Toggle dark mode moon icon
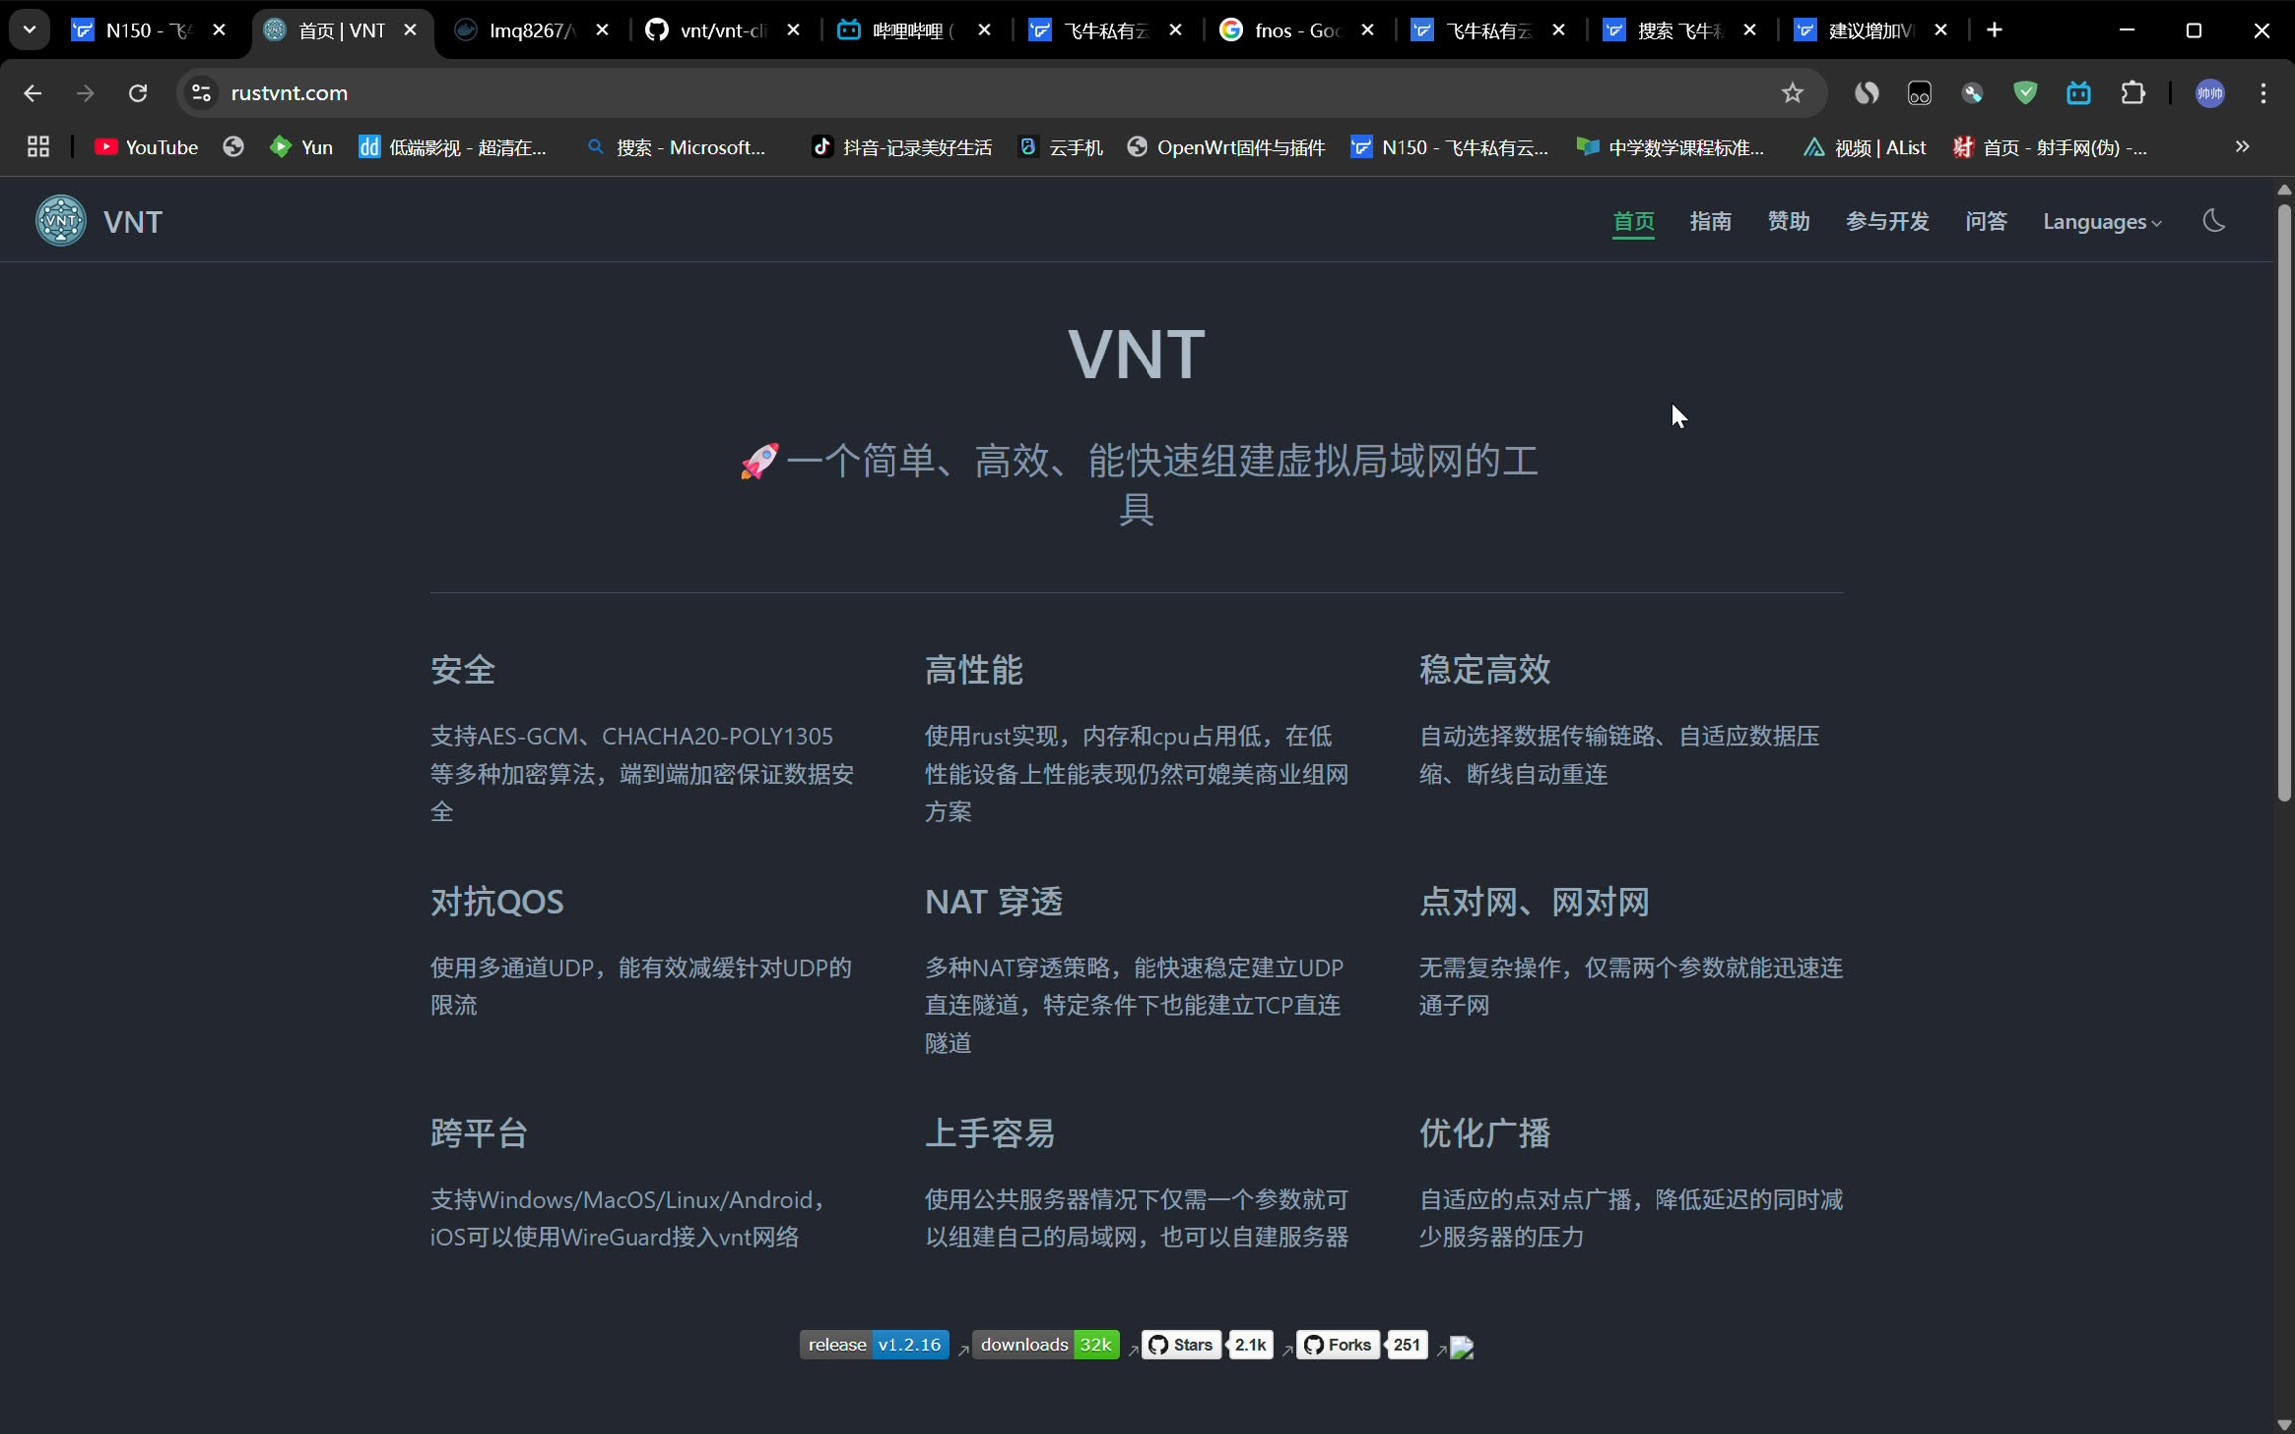Image resolution: width=2295 pixels, height=1434 pixels. [2214, 221]
